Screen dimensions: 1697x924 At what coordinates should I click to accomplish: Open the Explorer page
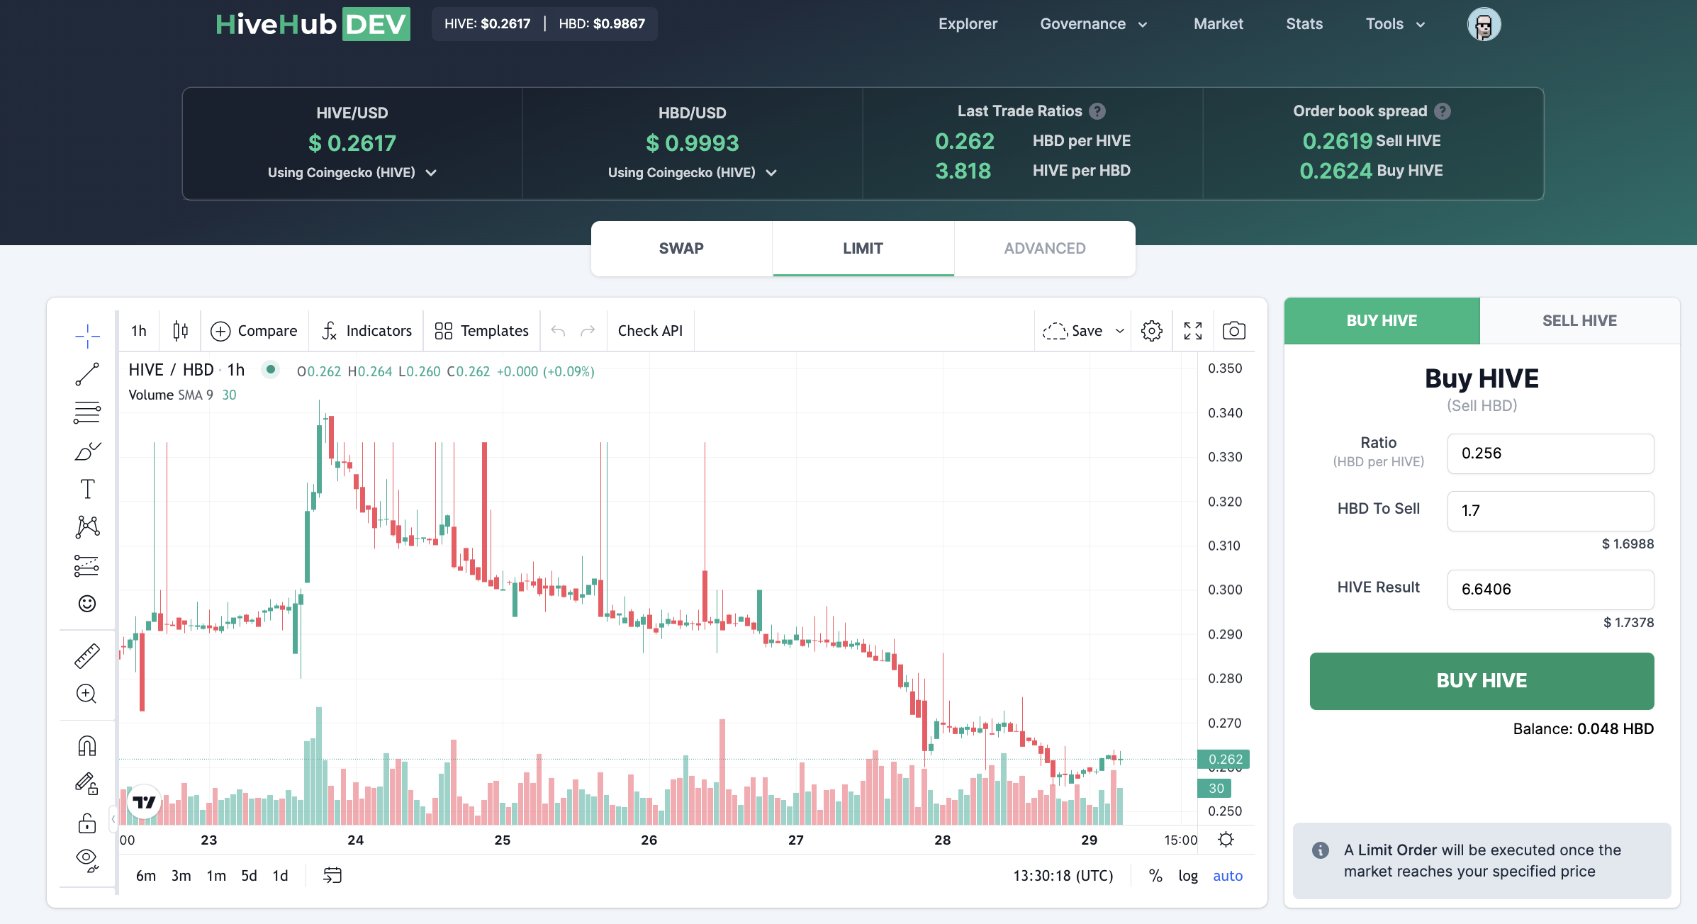(x=968, y=24)
